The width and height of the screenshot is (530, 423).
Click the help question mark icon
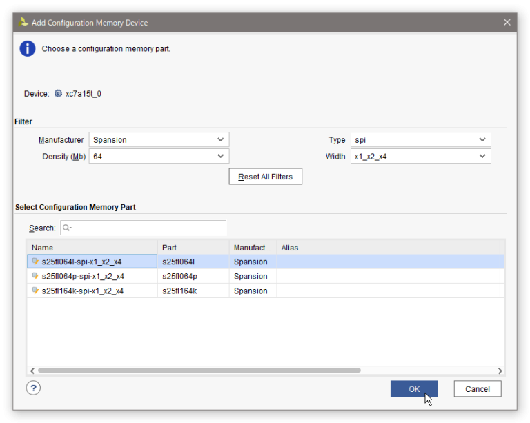point(33,388)
